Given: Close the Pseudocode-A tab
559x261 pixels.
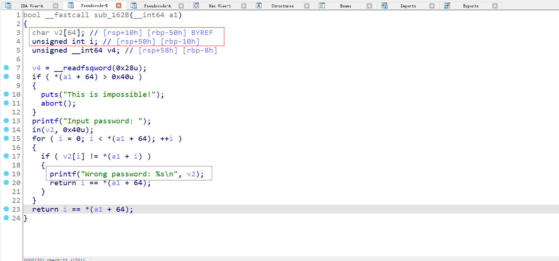Looking at the screenshot, I should [x=181, y=6].
